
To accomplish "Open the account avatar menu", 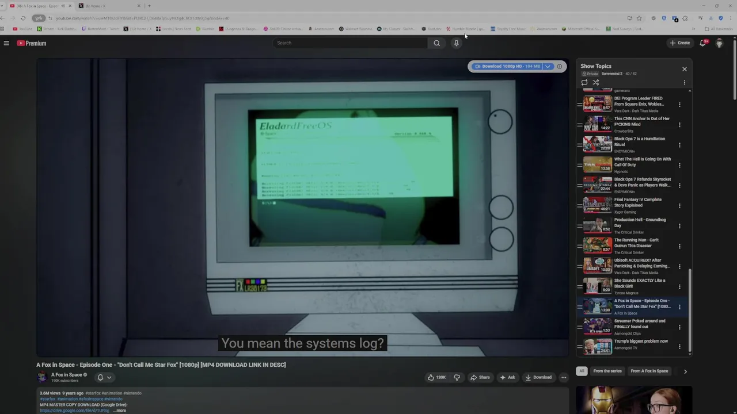I will click(719, 43).
